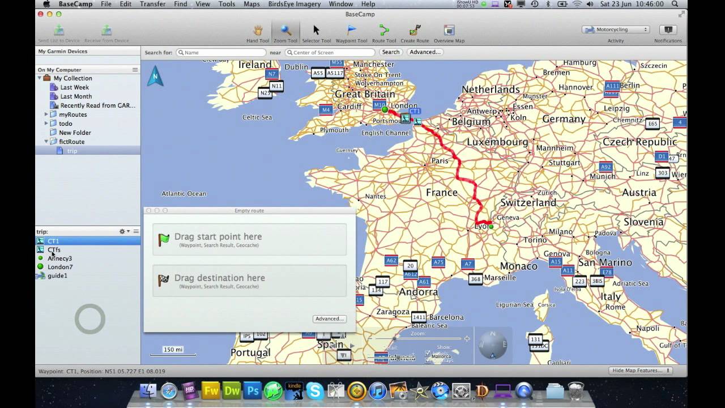Click the Receive from Device icon
Image resolution: width=725 pixels, height=408 pixels.
106,31
